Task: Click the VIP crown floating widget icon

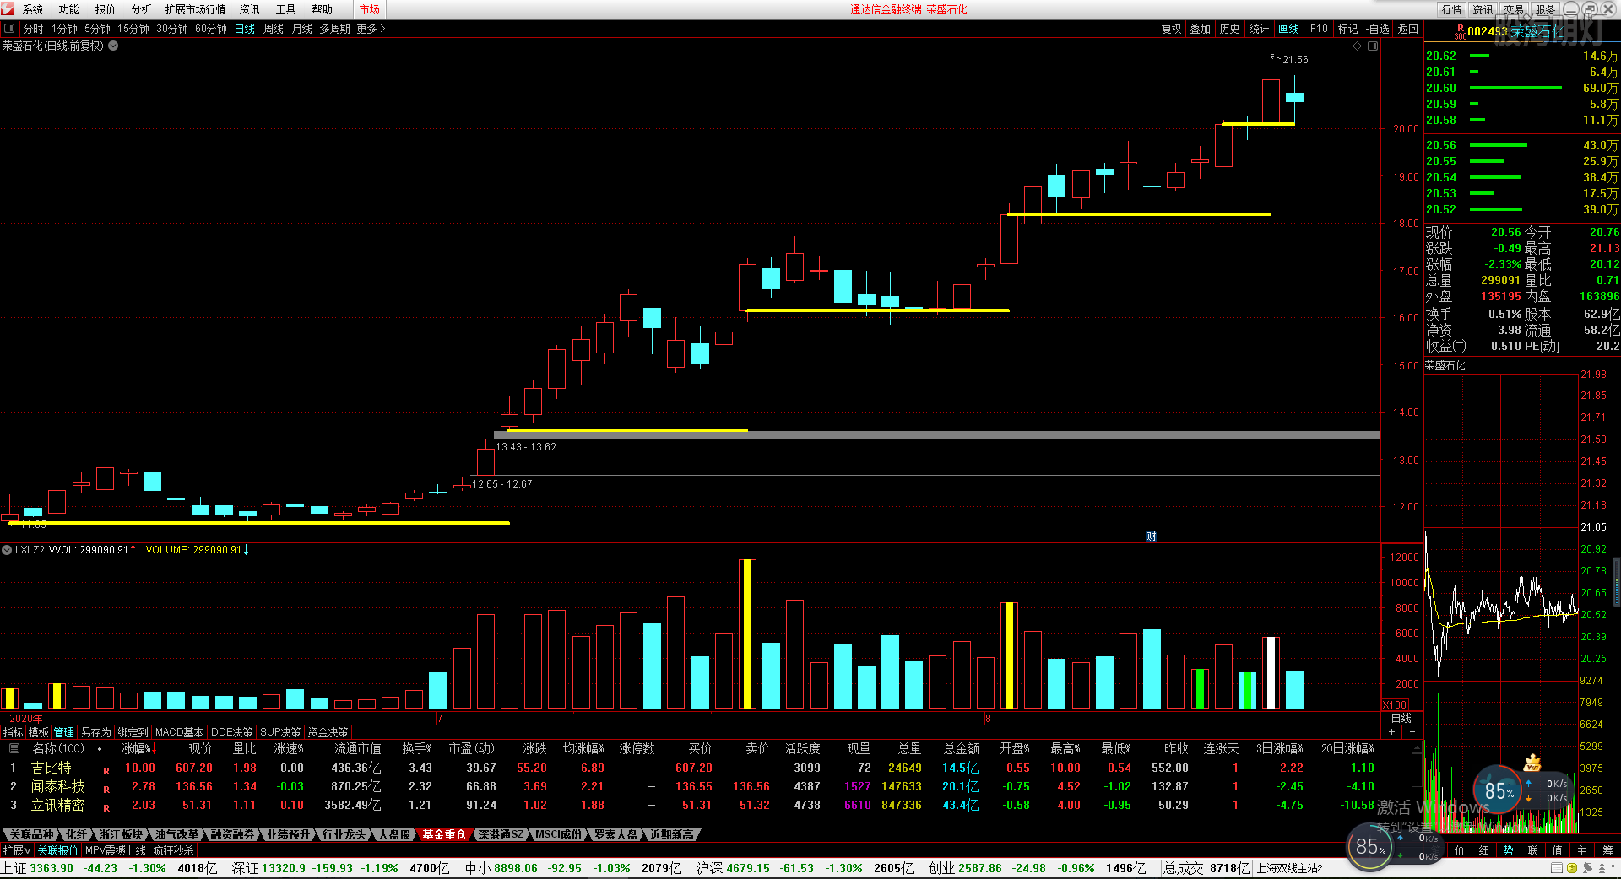Action: click(1532, 763)
